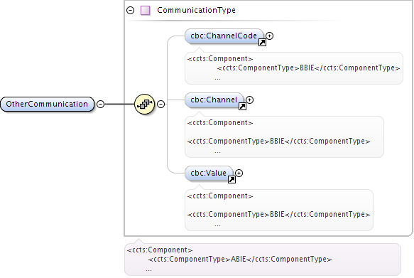
Task: Click the purple CommunicationType complex type icon
Action: [x=145, y=10]
